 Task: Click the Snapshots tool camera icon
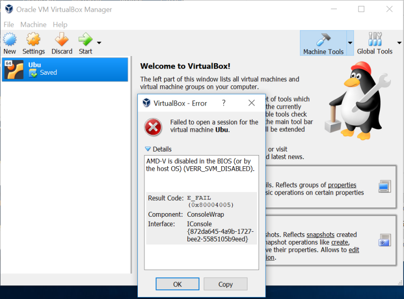[x=384, y=240]
